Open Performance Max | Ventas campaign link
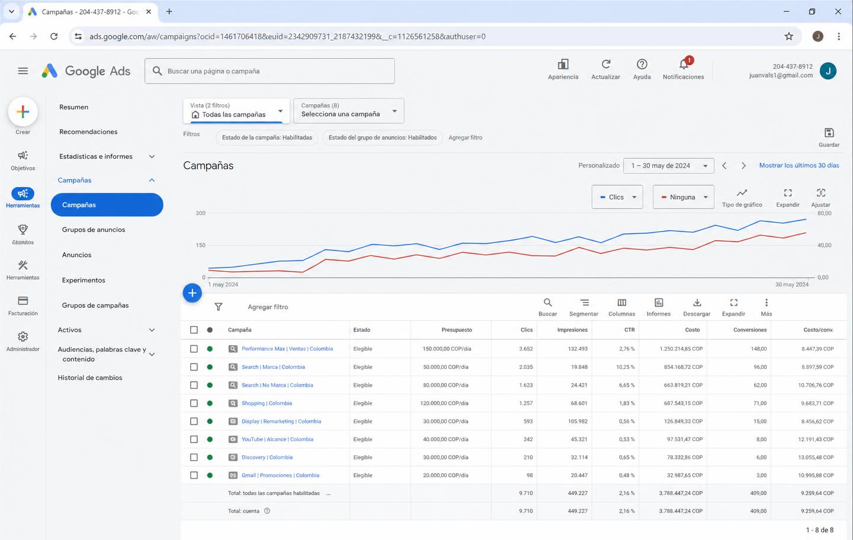 pos(287,349)
